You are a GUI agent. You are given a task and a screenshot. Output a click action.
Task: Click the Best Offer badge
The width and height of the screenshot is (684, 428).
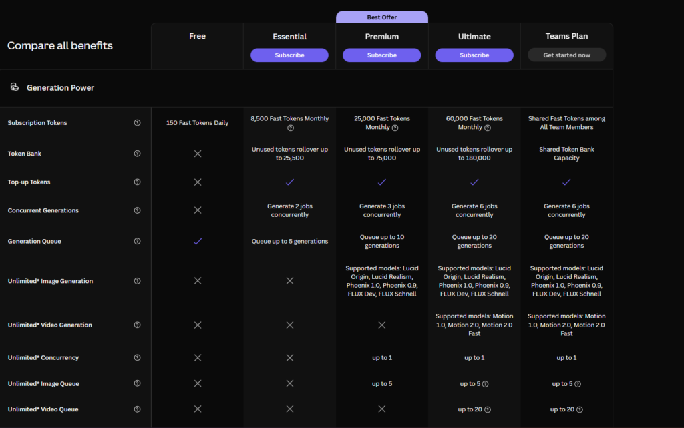[381, 17]
